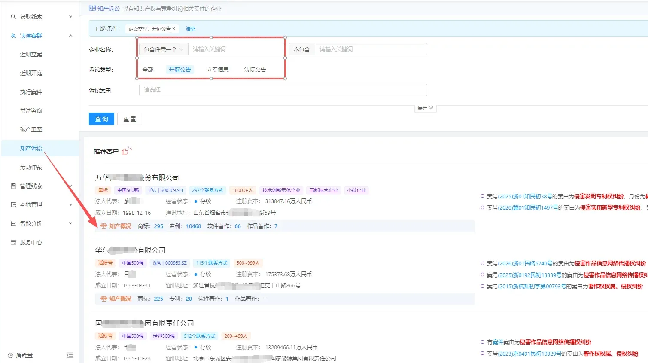Click the 包含 keyword input field
The height and width of the screenshot is (363, 648).
[x=237, y=49]
